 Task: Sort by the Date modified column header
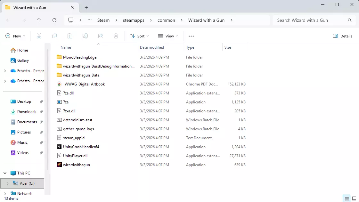coord(152,47)
